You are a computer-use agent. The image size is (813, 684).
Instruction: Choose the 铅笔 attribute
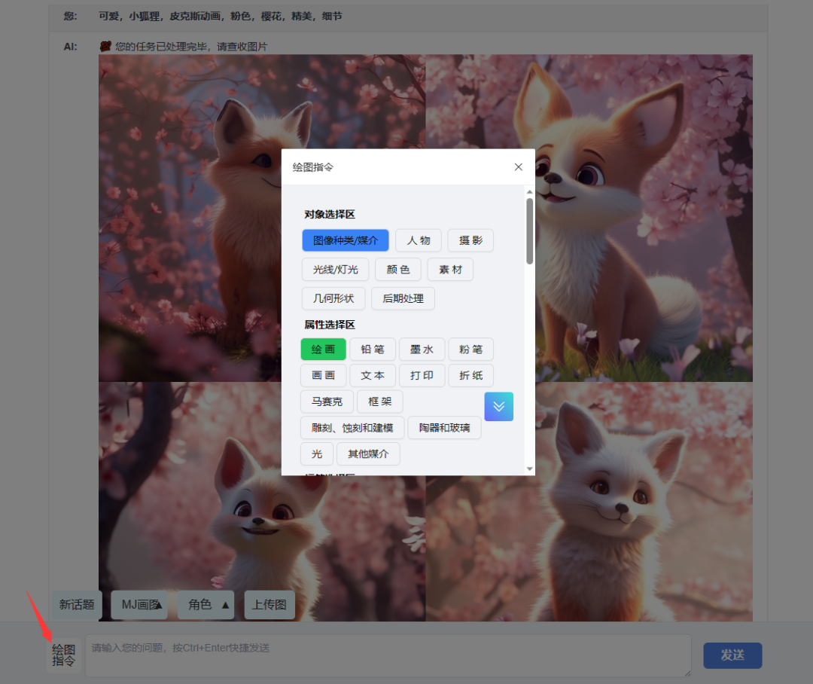373,350
